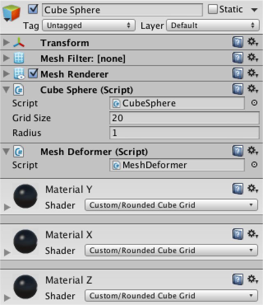The width and height of the screenshot is (263, 305).
Task: Open Transform help reference icon
Action: (x=238, y=42)
